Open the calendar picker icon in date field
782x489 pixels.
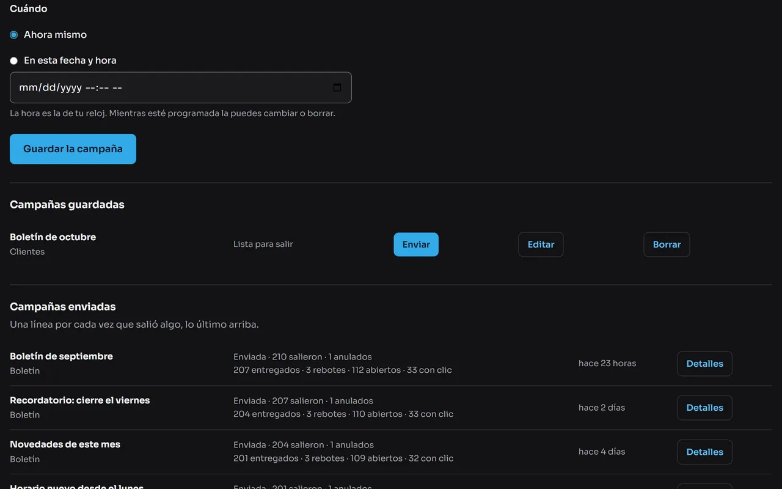[x=337, y=87]
